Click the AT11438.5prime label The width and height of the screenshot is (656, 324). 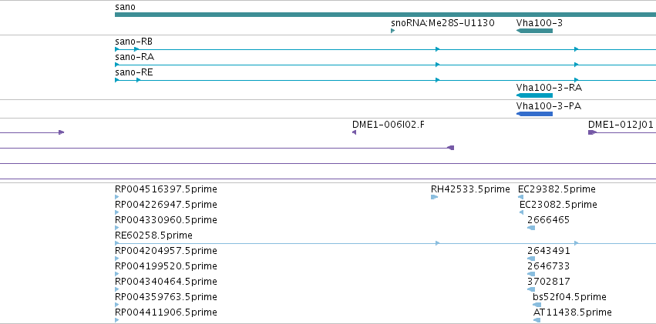coord(572,312)
